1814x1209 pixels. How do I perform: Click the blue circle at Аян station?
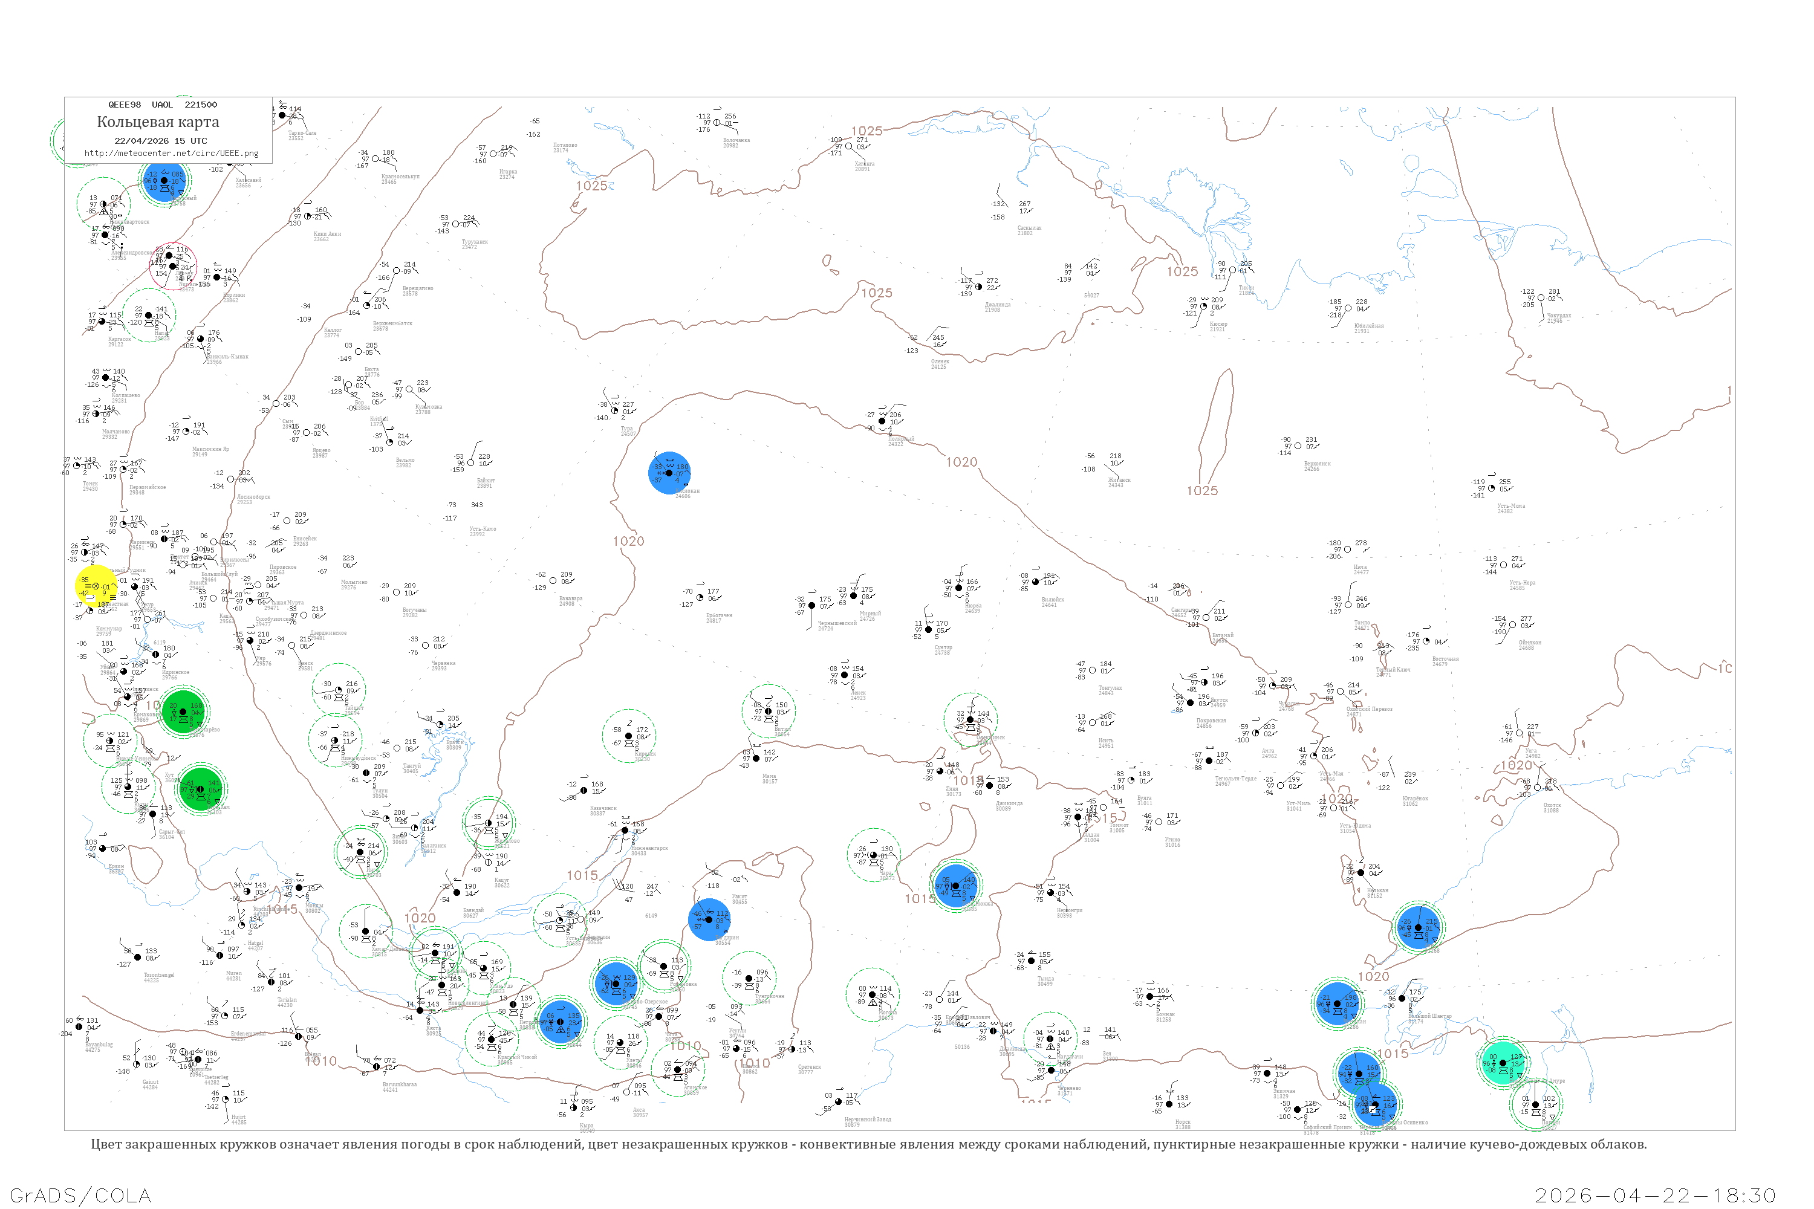(1417, 927)
